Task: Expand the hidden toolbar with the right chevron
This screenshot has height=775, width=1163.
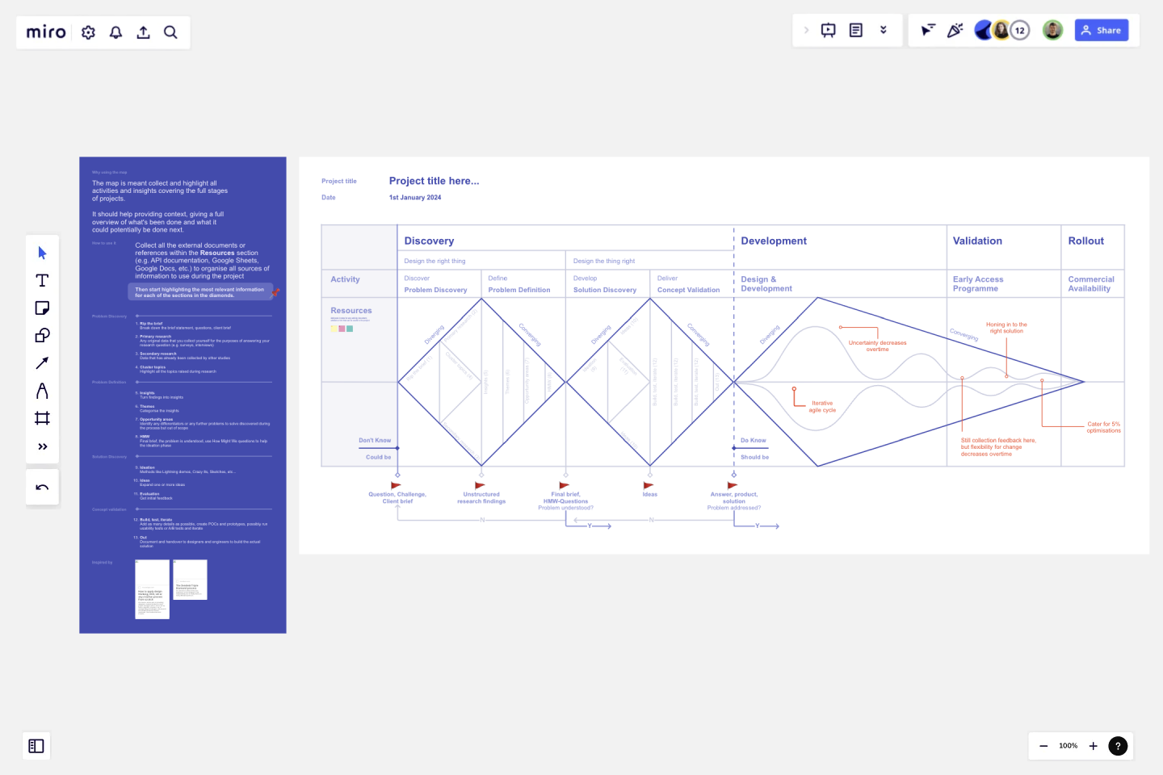Action: [807, 30]
